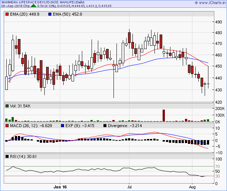
Task: Click the blue EXP (9) legend swatch
Action: pos(63,126)
